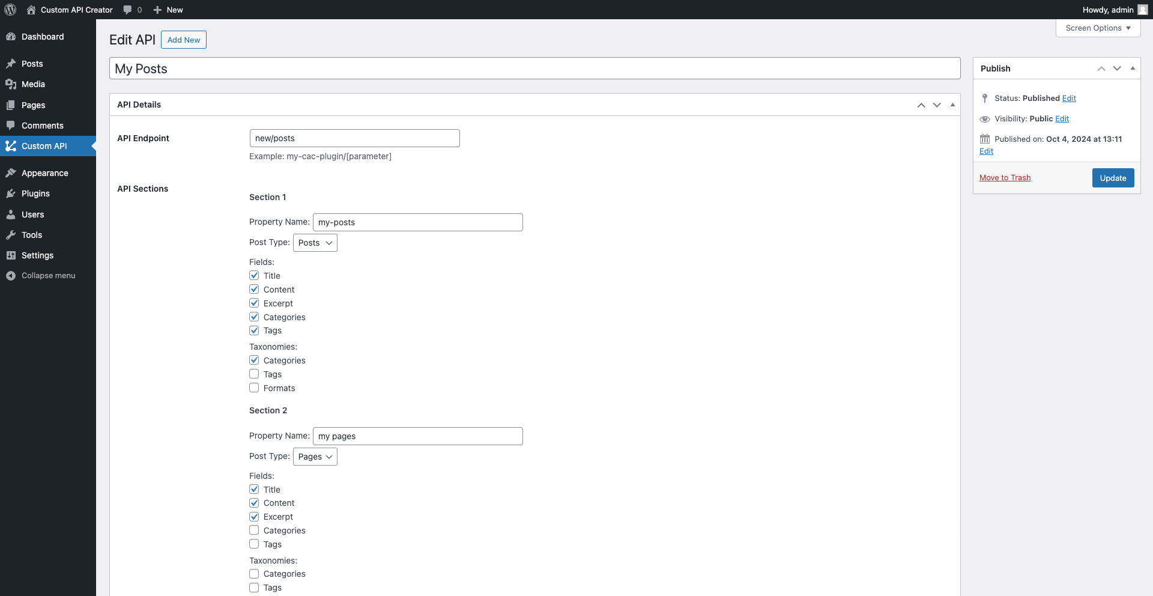Click Move to Trash link

pyautogui.click(x=1005, y=178)
